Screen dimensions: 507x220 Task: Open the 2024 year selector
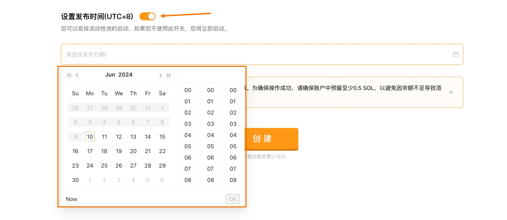125,75
